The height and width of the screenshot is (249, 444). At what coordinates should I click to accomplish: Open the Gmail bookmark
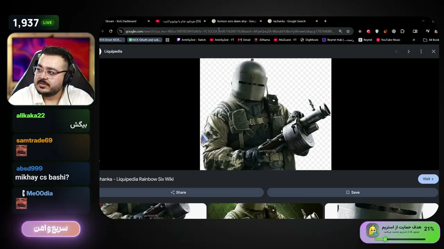[244, 40]
